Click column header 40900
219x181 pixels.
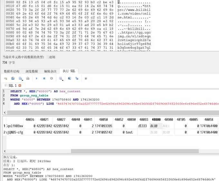click(168, 120)
